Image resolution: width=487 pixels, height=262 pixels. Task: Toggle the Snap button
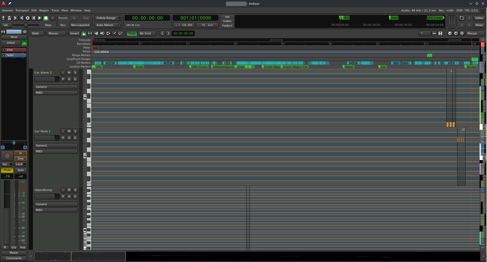(x=132, y=33)
